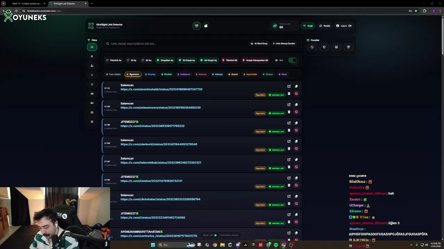Open the banned panel icon under Paneller
The width and height of the screenshot is (444, 249).
[x=312, y=47]
